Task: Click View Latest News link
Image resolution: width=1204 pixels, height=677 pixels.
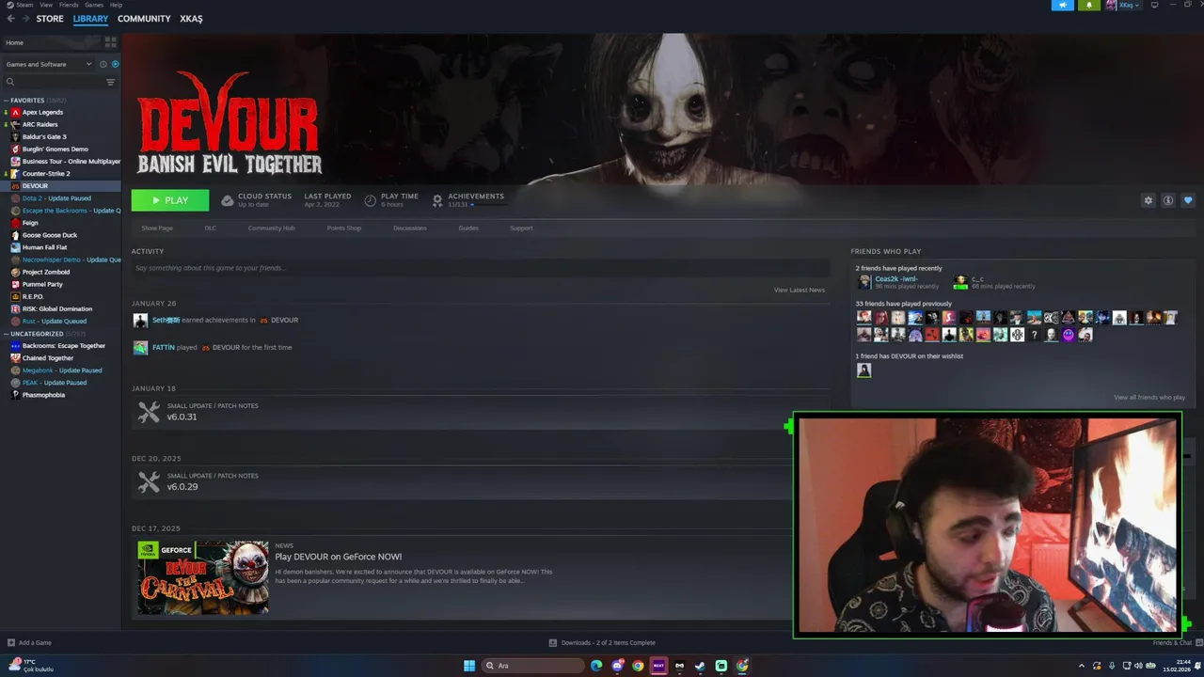Action: click(800, 290)
